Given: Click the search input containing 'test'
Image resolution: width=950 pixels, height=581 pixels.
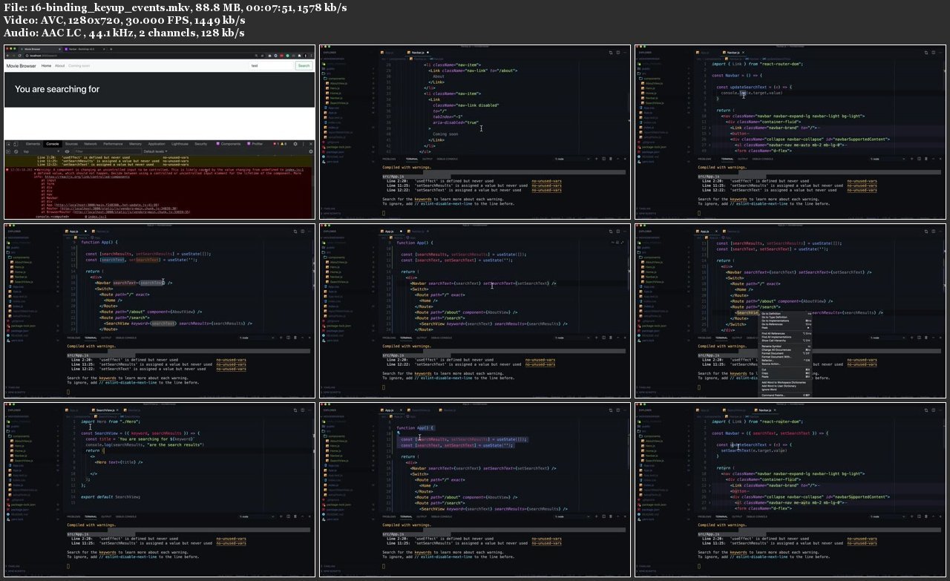Looking at the screenshot, I should click(270, 66).
